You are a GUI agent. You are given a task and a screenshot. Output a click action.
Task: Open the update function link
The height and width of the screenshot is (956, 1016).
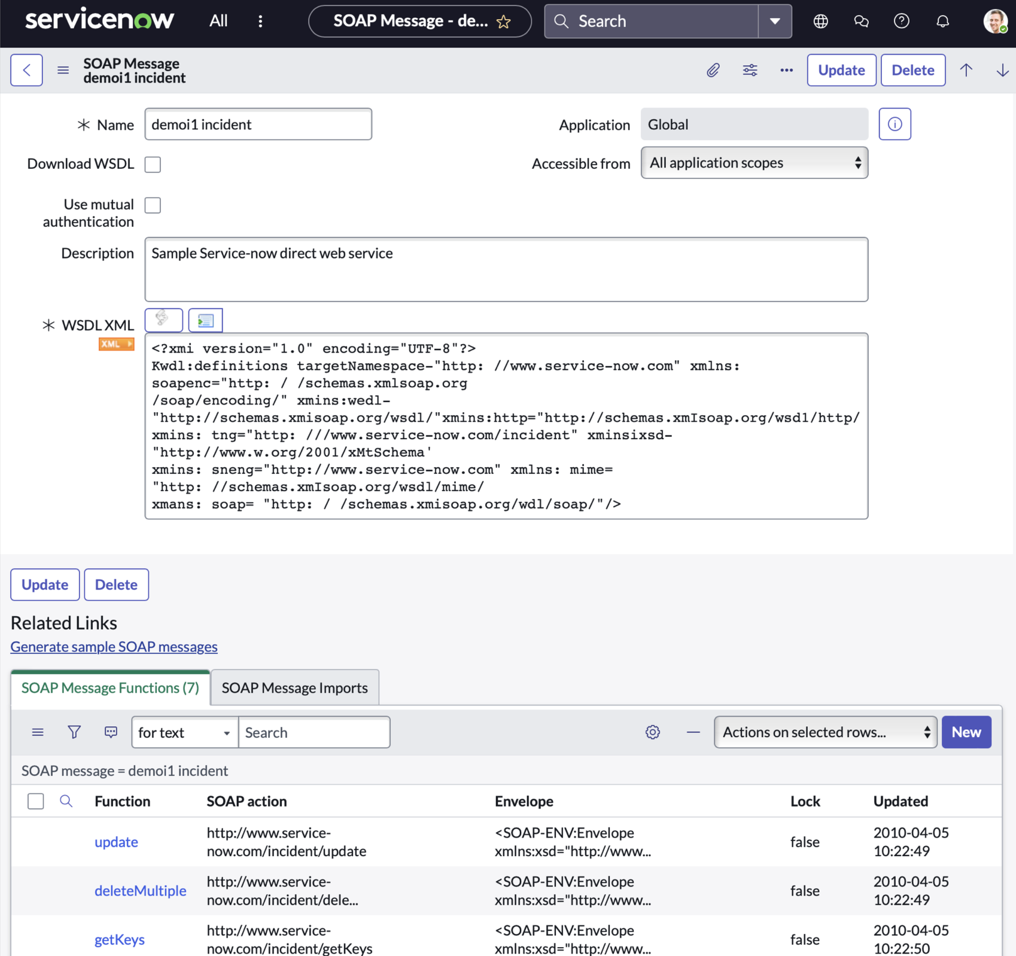pyautogui.click(x=116, y=842)
